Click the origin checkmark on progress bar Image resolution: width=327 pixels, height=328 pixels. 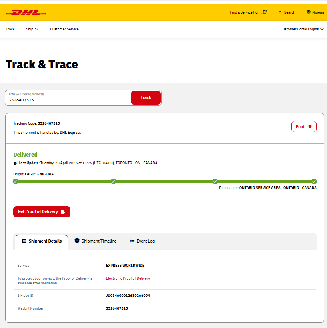coord(16,181)
